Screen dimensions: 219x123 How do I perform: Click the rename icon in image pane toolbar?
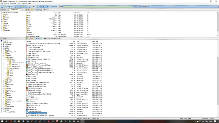click(33, 10)
